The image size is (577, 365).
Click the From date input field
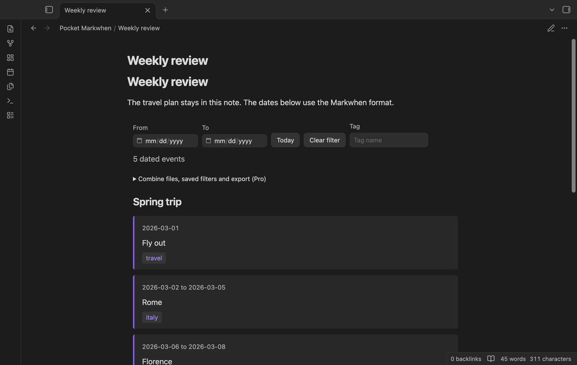165,141
